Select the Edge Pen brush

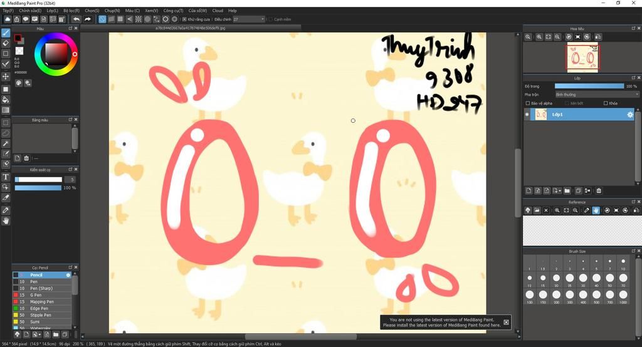click(42, 309)
